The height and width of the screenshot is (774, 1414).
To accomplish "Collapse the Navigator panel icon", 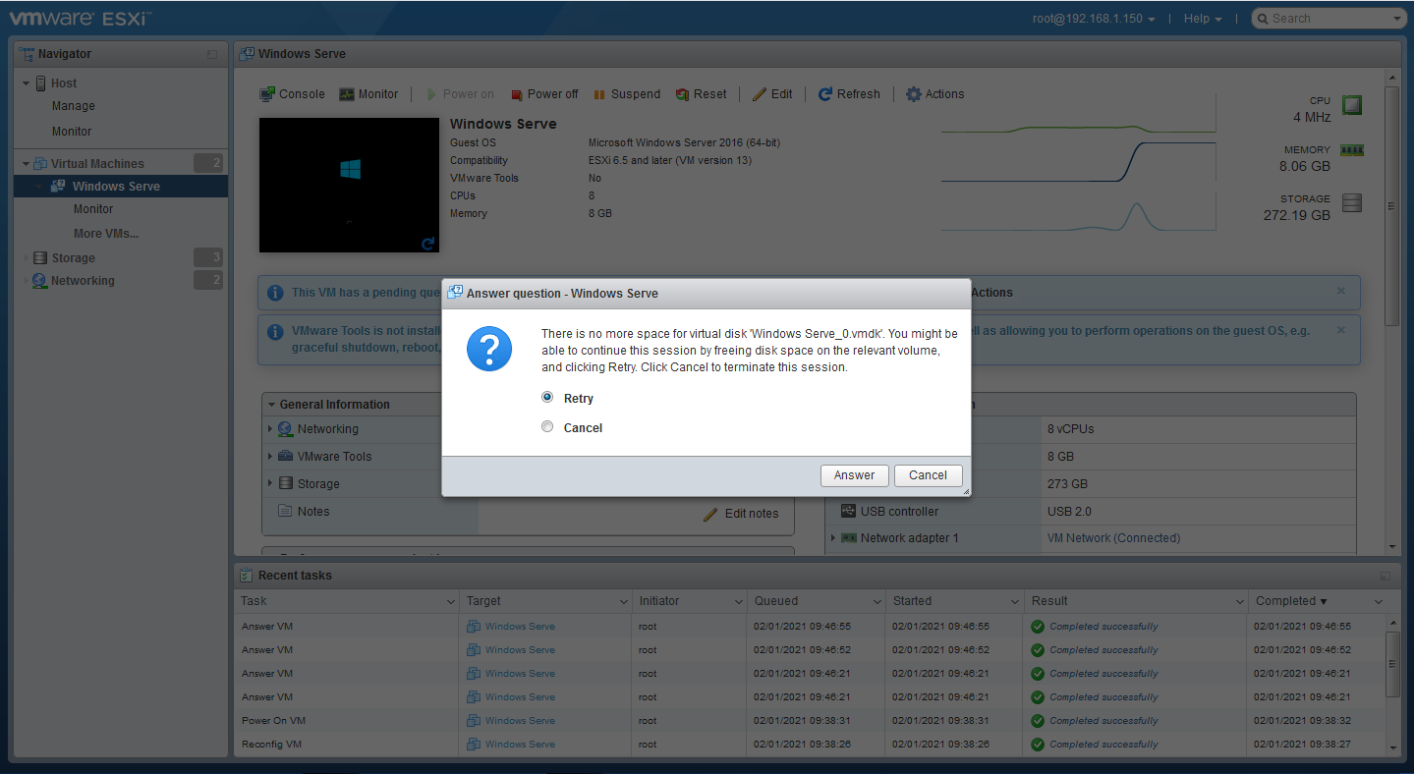I will click(212, 55).
